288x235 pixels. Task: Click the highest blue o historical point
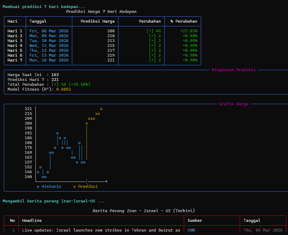pos(57,133)
